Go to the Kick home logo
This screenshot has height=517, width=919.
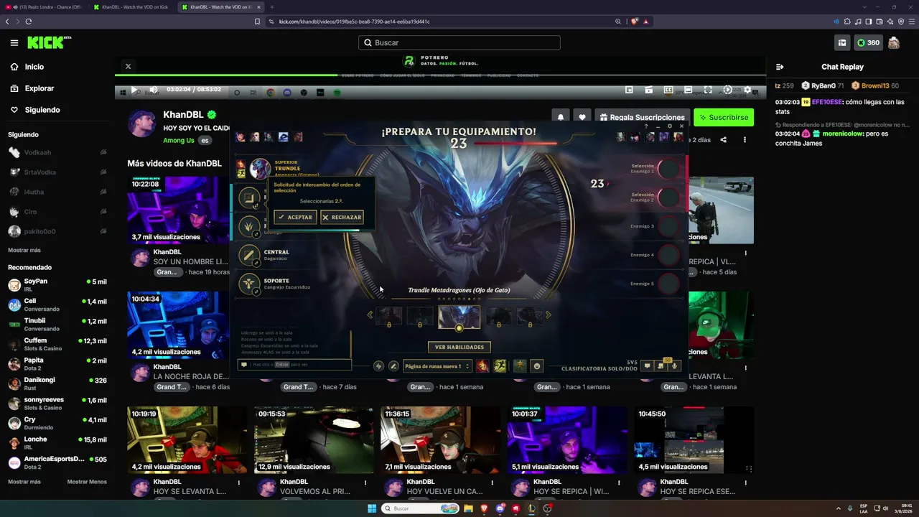[49, 43]
